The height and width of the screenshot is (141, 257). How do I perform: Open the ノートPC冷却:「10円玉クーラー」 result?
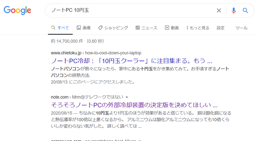click(x=131, y=61)
